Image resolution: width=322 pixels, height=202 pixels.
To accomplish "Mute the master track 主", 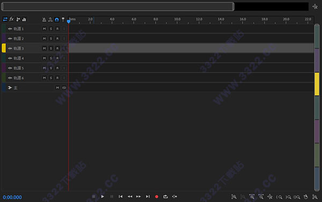I will pyautogui.click(x=57, y=88).
